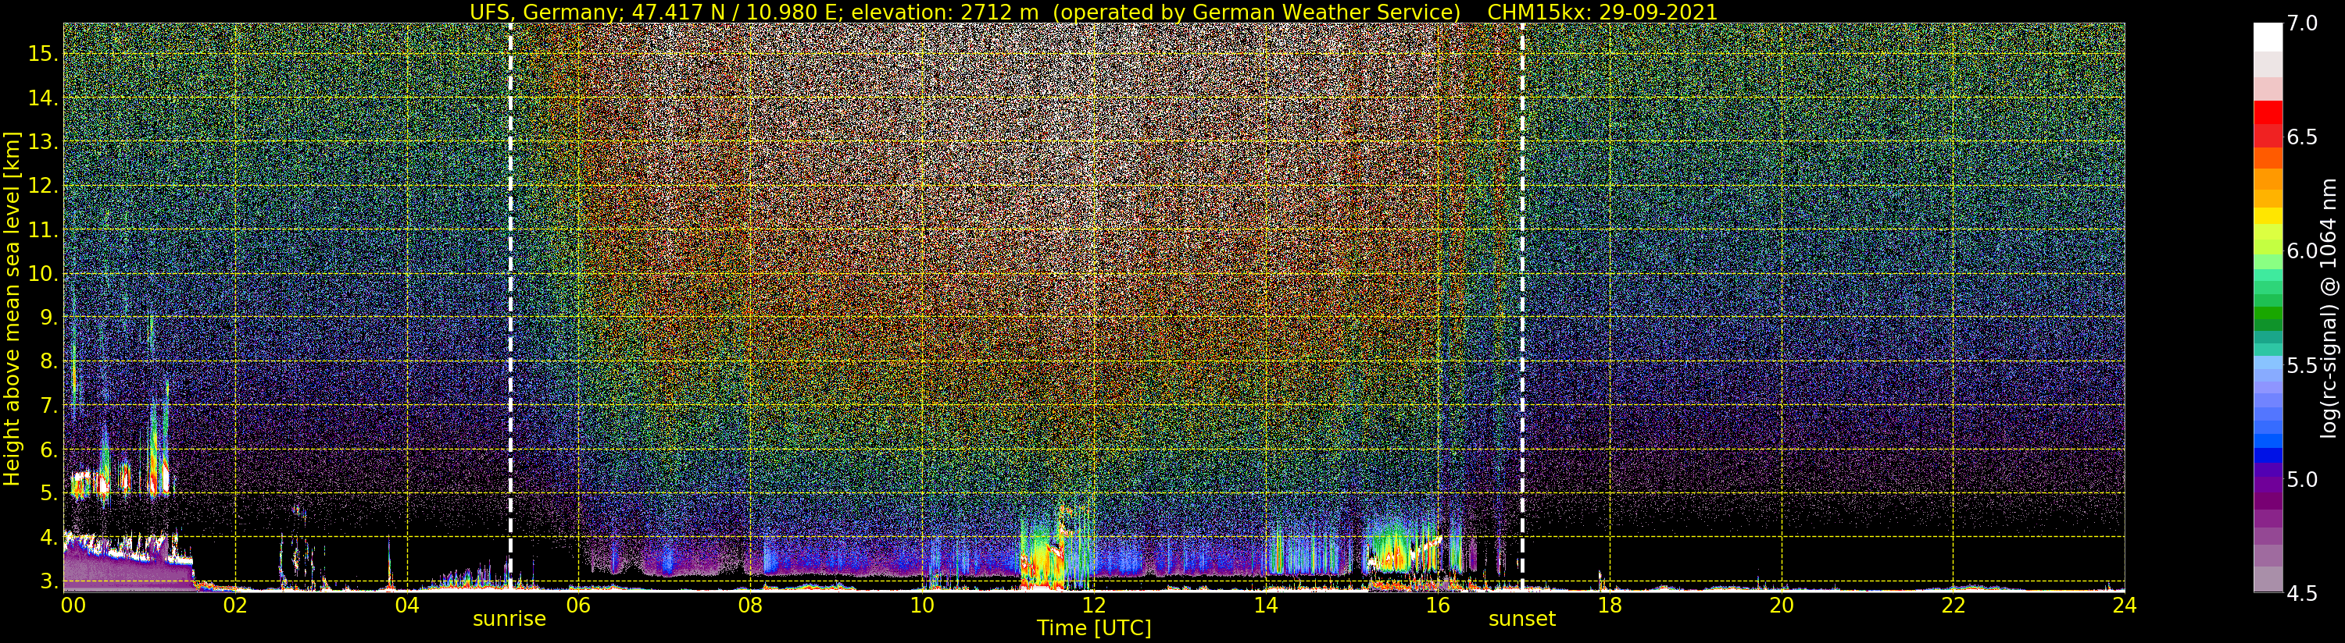Click the 12 tick label on the time axis
The height and width of the screenshot is (643, 2345).
1093,606
